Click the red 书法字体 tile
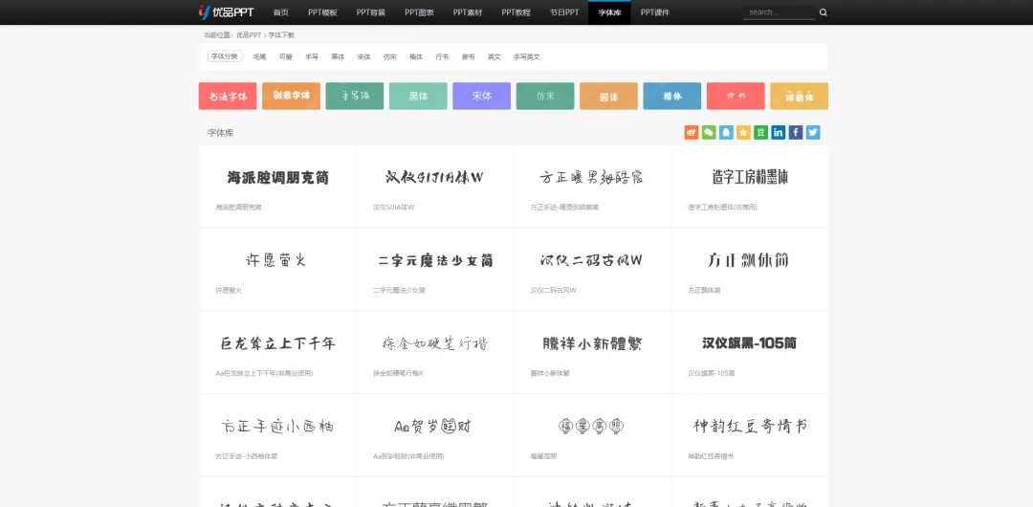This screenshot has width=1033, height=507. pos(228,97)
